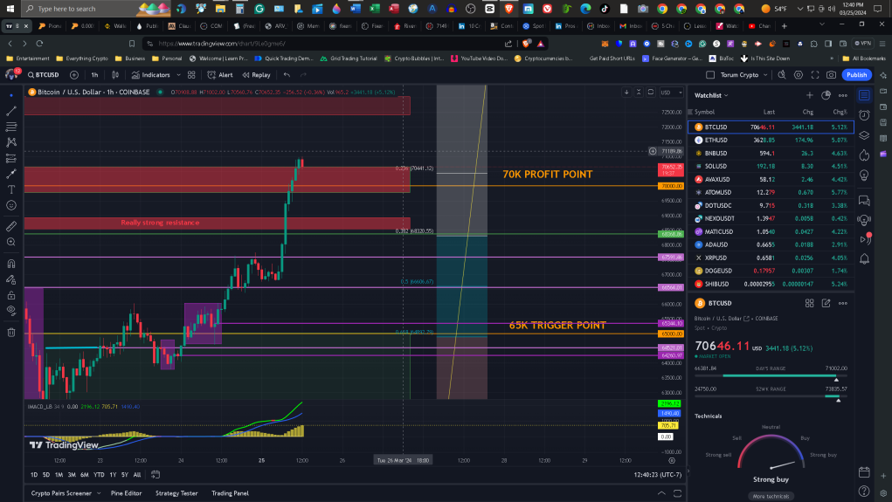Expand the Watchlist dropdown
The image size is (892, 502).
(x=711, y=95)
